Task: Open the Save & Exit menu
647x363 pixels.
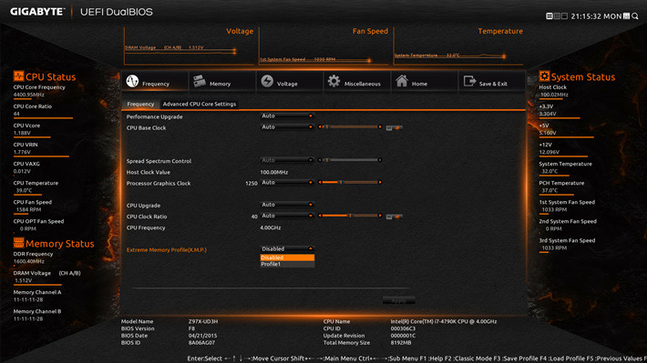Action: (491, 81)
